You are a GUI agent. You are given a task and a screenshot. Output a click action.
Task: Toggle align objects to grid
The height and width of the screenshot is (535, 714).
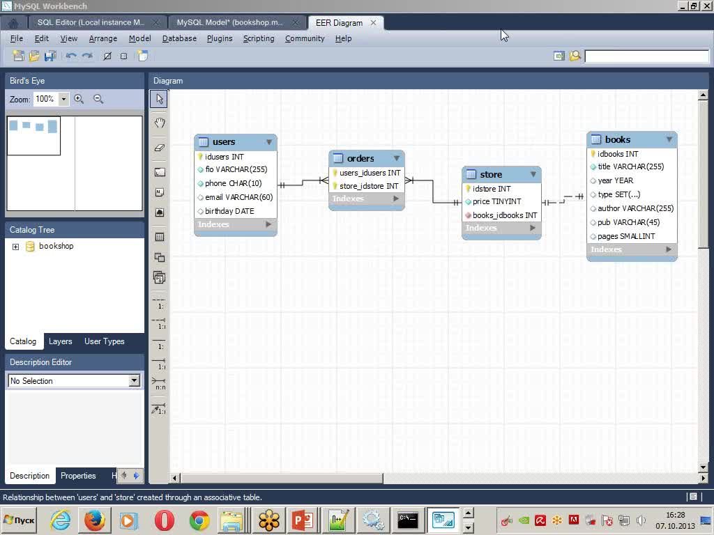(x=123, y=56)
